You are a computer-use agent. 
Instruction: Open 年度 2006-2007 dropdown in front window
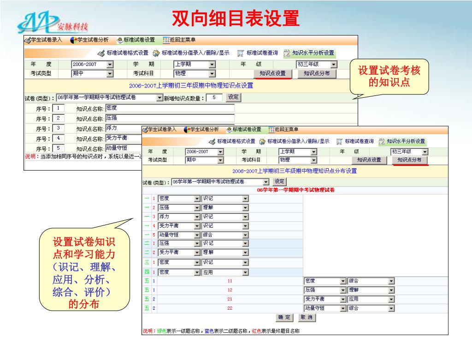coord(220,152)
